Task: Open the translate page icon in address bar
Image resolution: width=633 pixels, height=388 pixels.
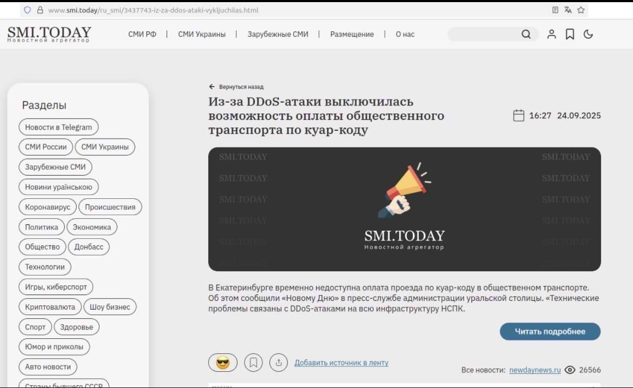Action: (x=568, y=9)
